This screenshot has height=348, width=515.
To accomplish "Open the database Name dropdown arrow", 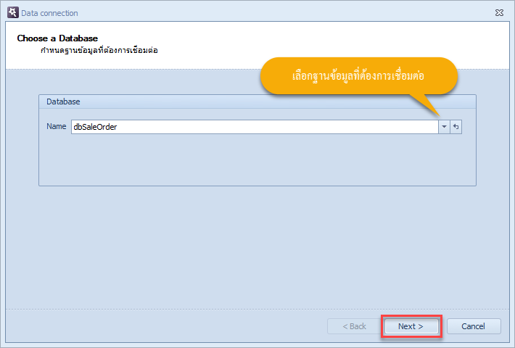I will coord(444,127).
